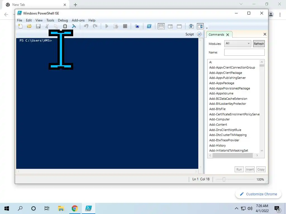Click the Copy button in Commands pane
The height and width of the screenshot is (214, 286).
(x=261, y=169)
